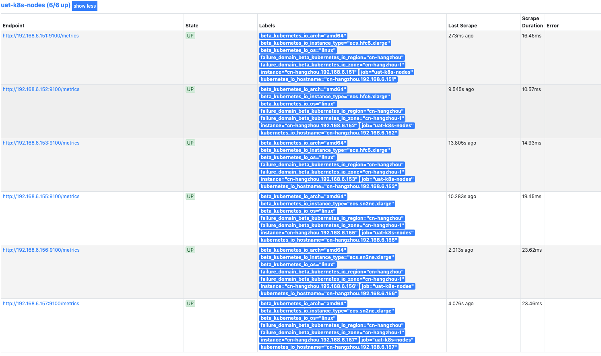
Task: Click instance="cn-hangzhou.192.168.6.155" label
Action: tap(309, 233)
